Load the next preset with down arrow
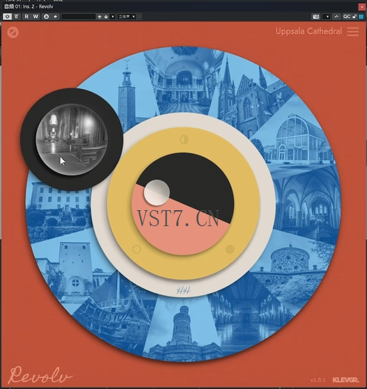The width and height of the screenshot is (367, 389). coord(106,17)
